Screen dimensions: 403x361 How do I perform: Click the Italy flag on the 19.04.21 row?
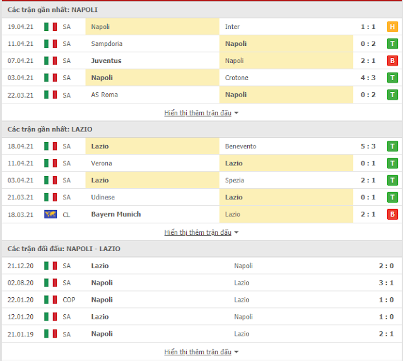50,27
